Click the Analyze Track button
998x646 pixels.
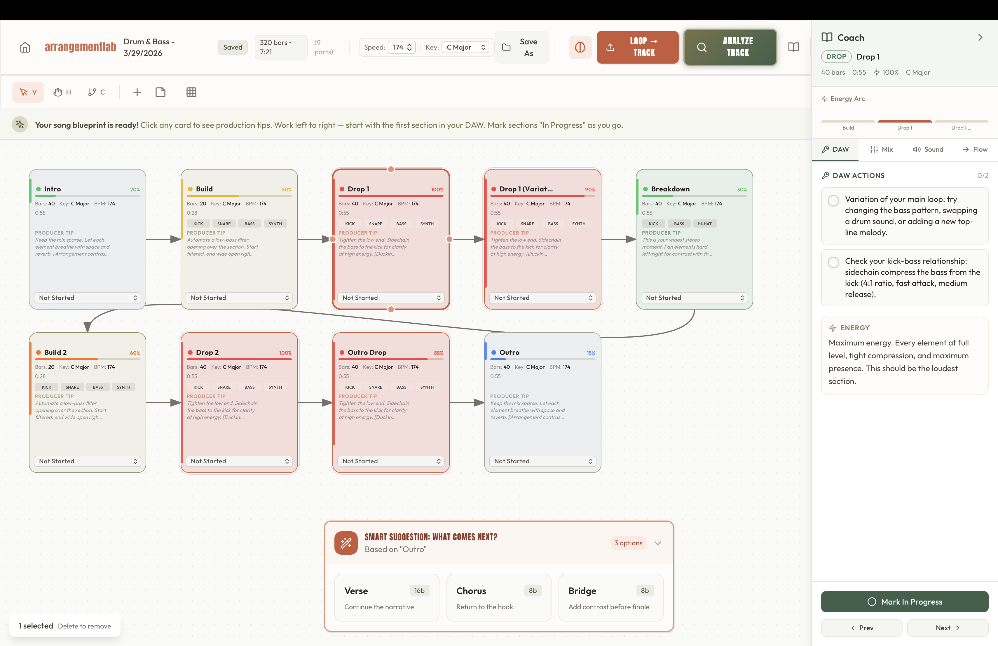(x=730, y=47)
